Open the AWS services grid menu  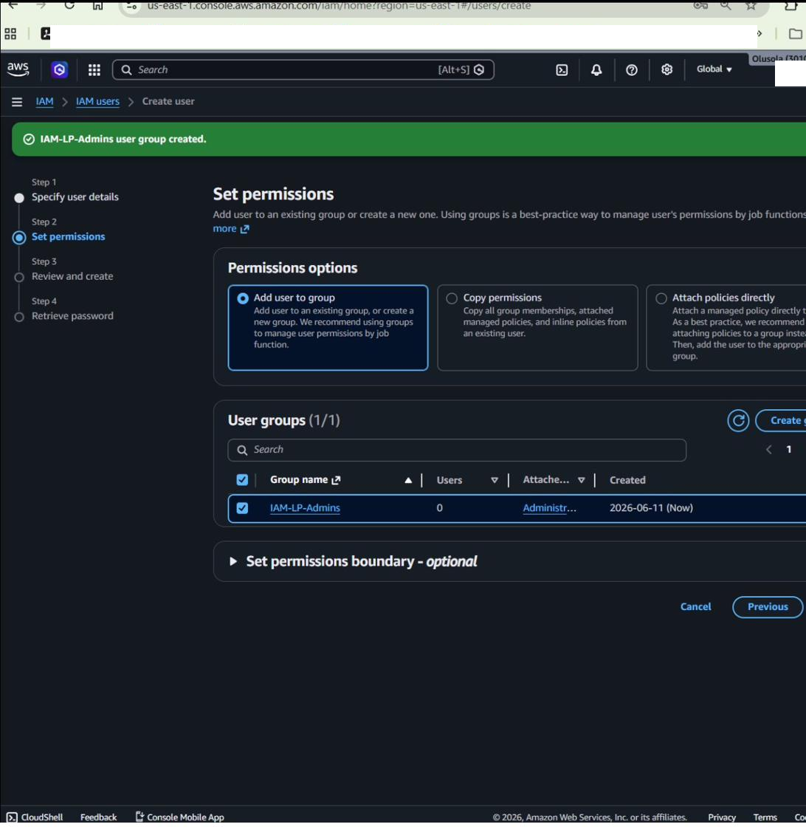coord(94,69)
